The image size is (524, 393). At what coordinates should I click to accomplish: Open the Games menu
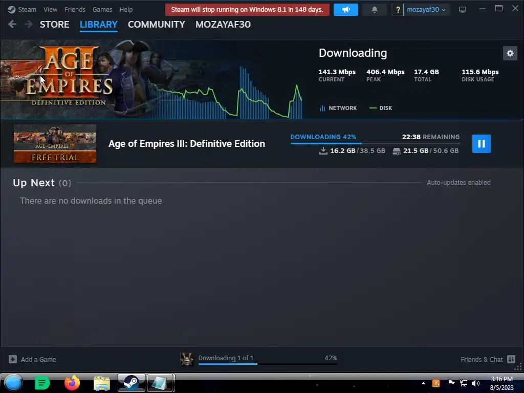click(x=102, y=10)
